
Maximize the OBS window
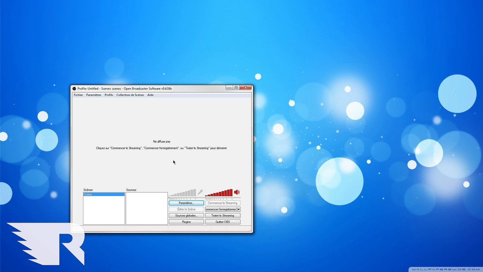[x=236, y=88]
